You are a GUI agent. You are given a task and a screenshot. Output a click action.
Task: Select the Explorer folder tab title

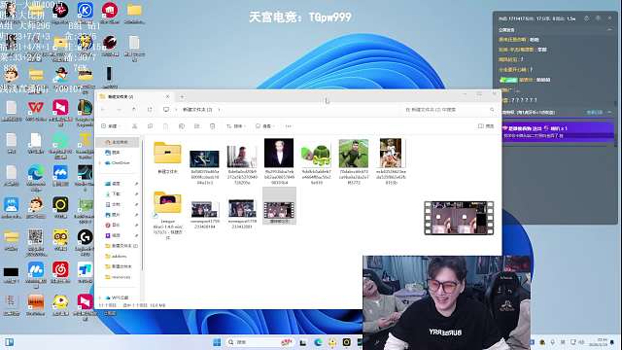121,97
